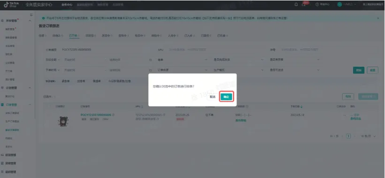Switch to the 已入库 order tab

(x=189, y=36)
